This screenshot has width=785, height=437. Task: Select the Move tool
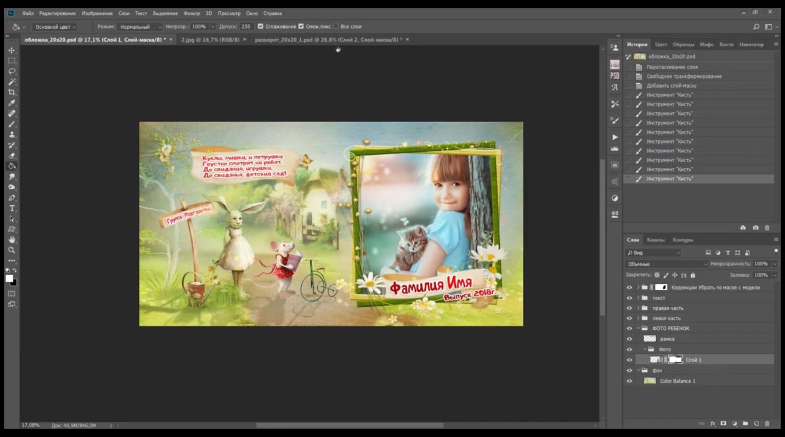point(12,50)
